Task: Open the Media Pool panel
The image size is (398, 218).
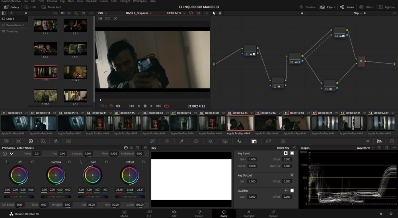Action: [x=51, y=7]
